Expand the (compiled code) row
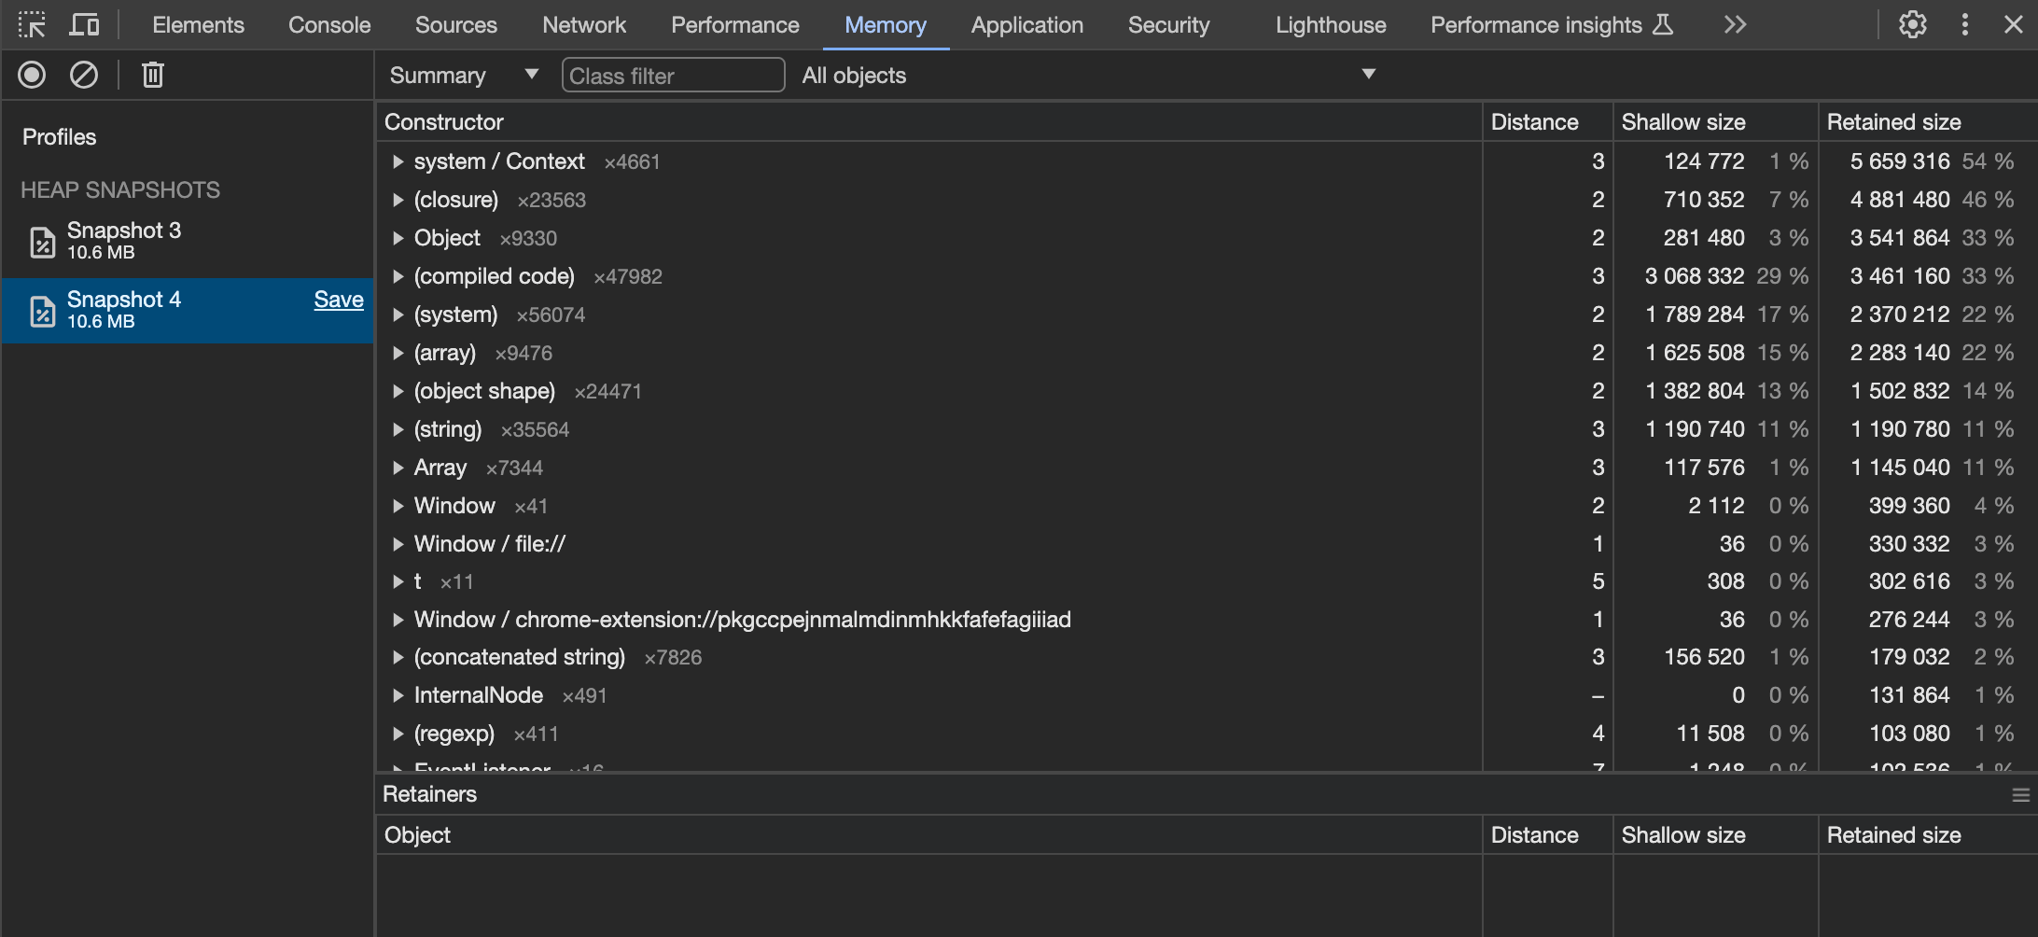This screenshot has height=937, width=2038. pos(398,276)
